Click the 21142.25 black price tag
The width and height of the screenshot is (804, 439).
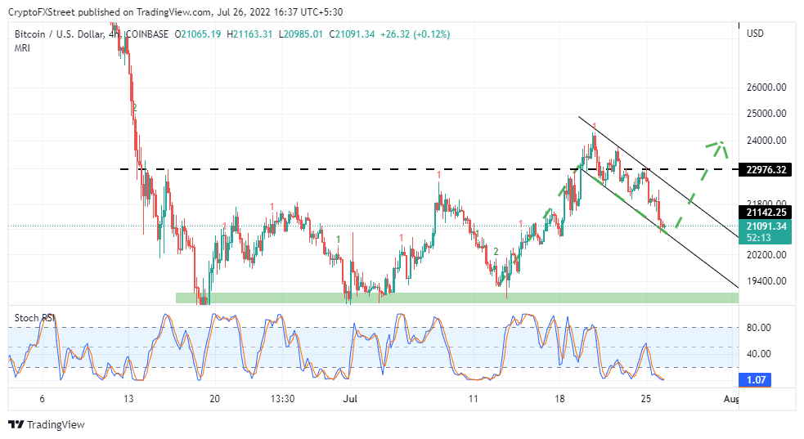coord(766,212)
